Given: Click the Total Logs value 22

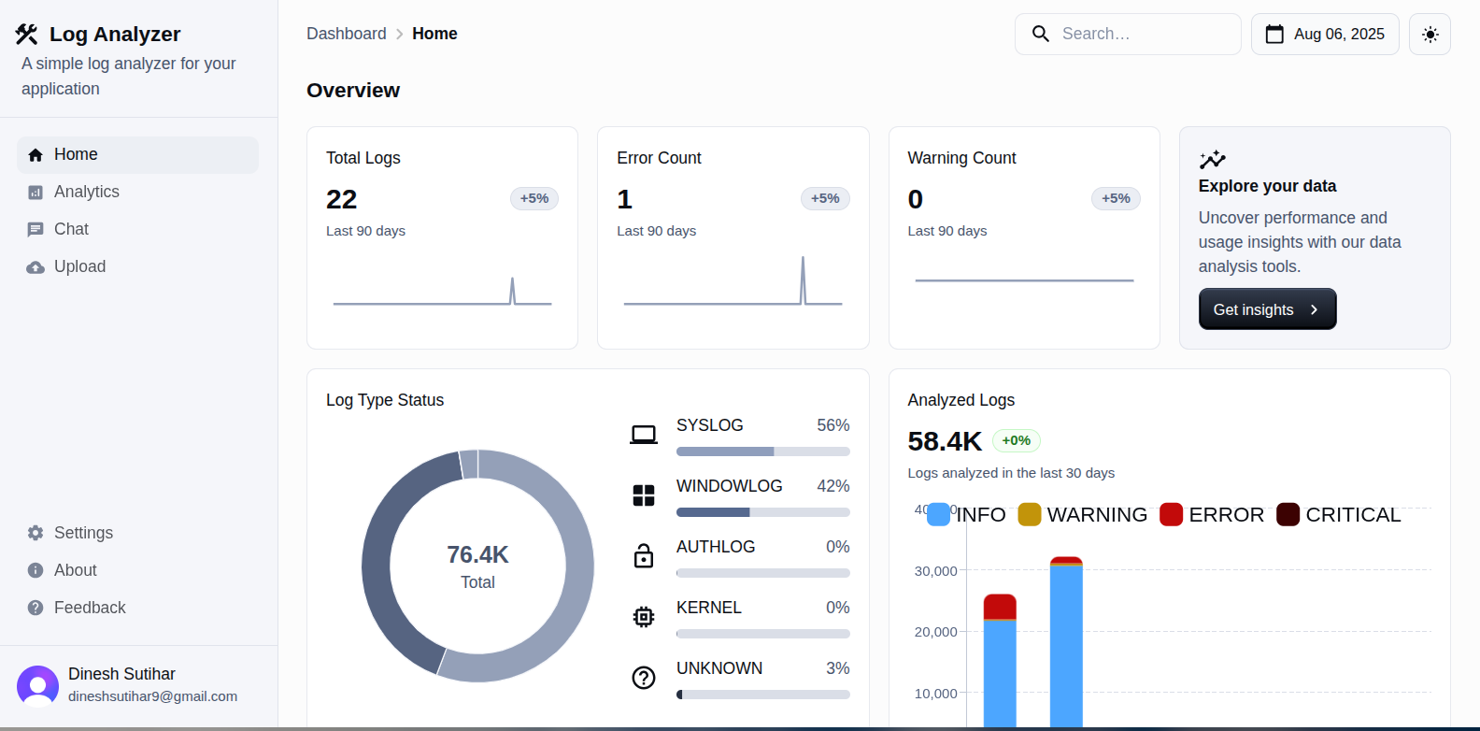Looking at the screenshot, I should (342, 199).
